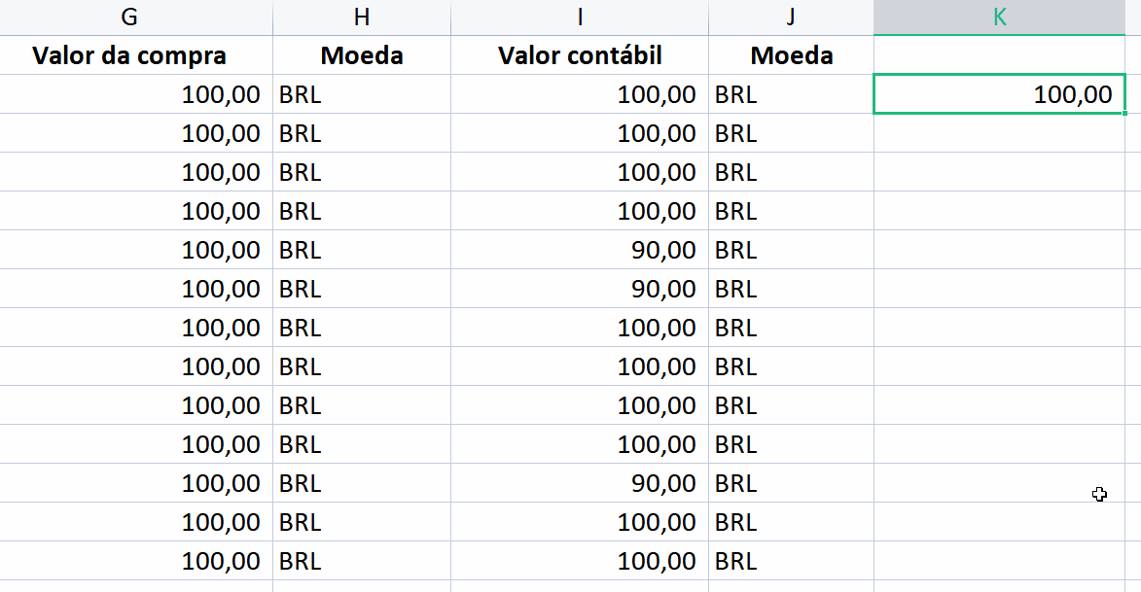Click the fill handle of the selected cell
Image resolution: width=1141 pixels, height=592 pixels.
pyautogui.click(x=1124, y=114)
